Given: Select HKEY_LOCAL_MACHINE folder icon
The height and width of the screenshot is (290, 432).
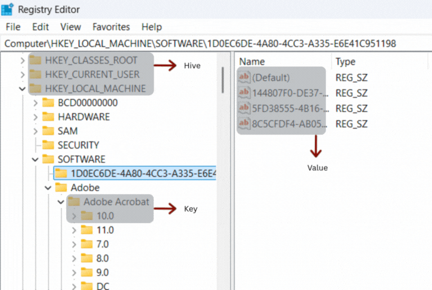Looking at the screenshot, I should 35,88.
